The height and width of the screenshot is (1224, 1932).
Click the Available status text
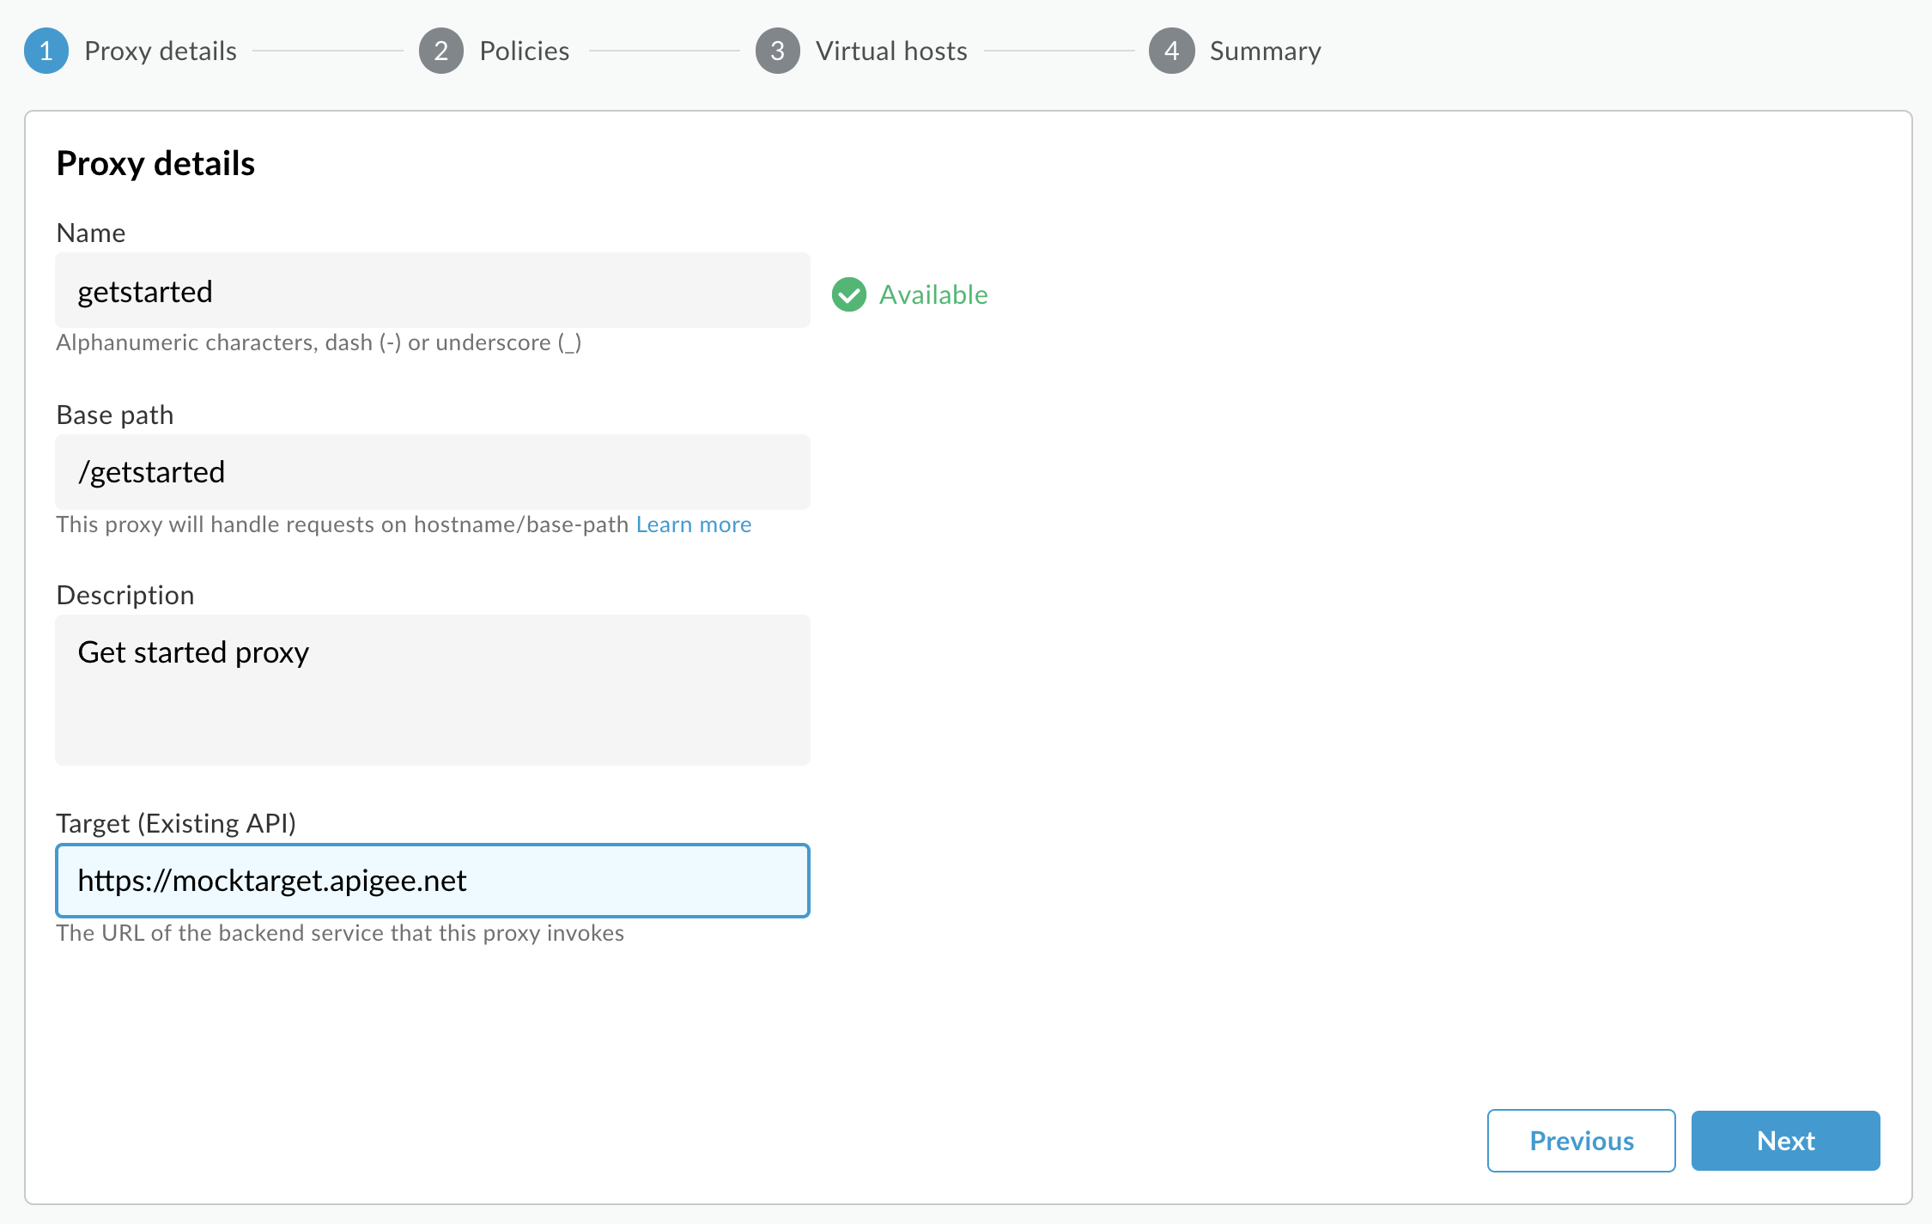click(x=933, y=294)
